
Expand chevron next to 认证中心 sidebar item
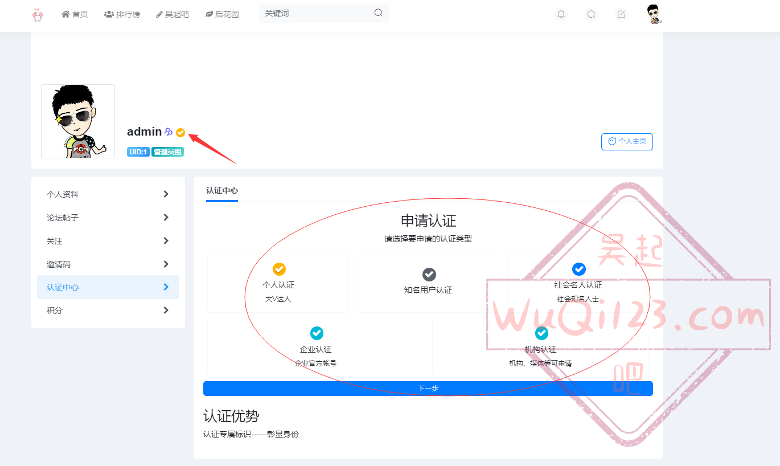pyautogui.click(x=166, y=287)
